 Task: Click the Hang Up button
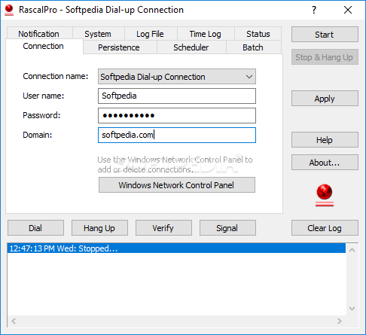click(x=99, y=228)
